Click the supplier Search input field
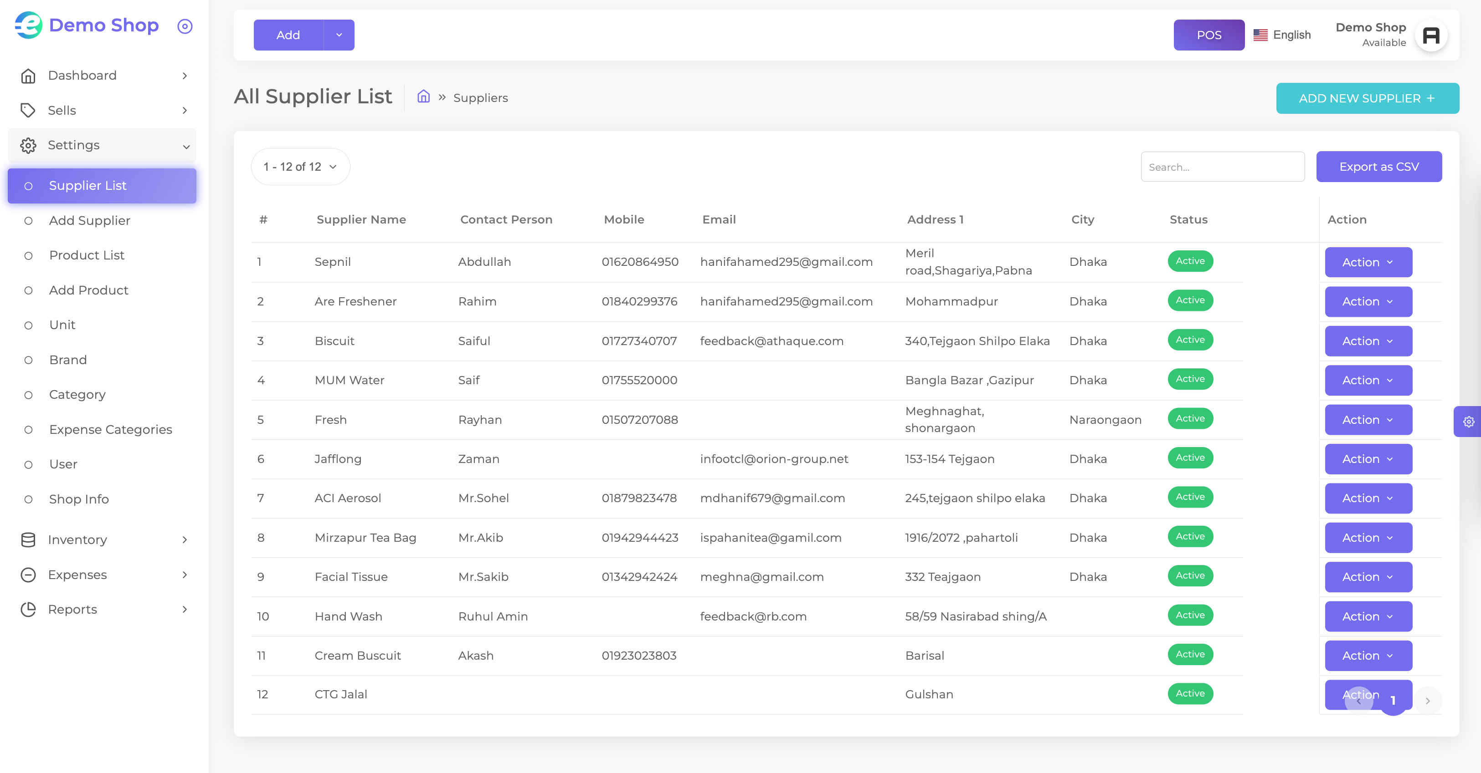1481x773 pixels. pos(1222,167)
